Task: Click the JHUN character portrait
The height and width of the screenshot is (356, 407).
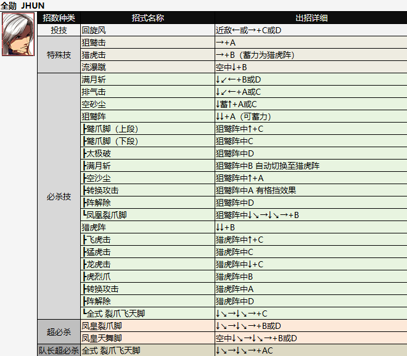Action: 18,34
